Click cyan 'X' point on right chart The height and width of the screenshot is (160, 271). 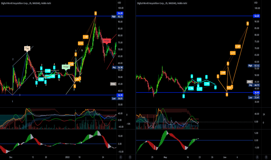[x=183, y=96]
